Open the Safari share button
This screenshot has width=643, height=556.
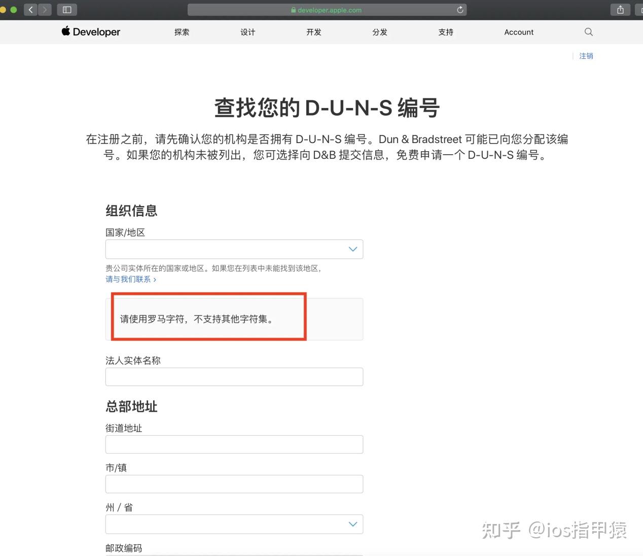(x=620, y=10)
